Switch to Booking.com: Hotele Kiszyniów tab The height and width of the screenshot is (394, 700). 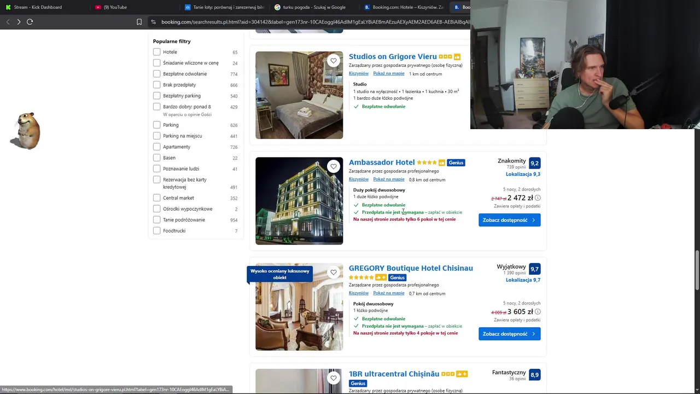404,7
